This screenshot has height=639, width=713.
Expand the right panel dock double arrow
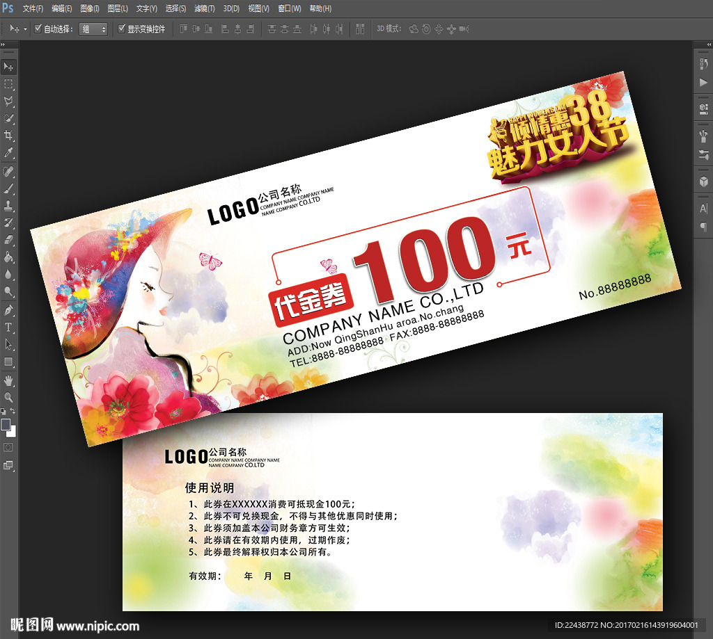click(709, 45)
